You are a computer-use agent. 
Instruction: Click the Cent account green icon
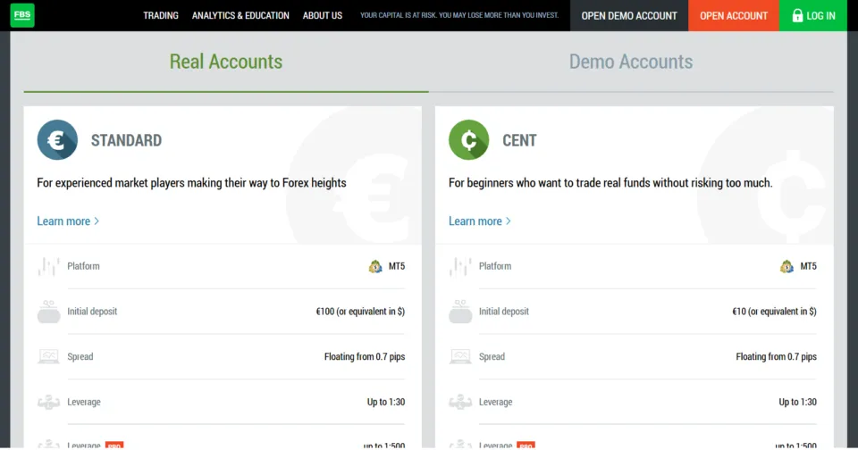[469, 140]
